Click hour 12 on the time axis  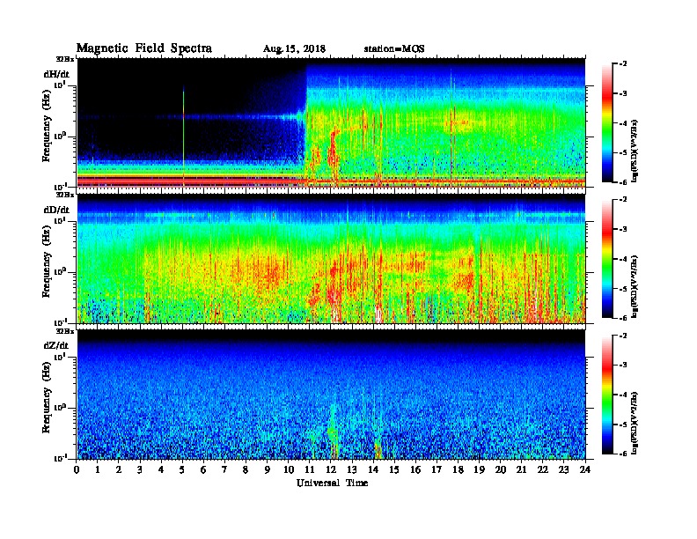pyautogui.click(x=331, y=470)
